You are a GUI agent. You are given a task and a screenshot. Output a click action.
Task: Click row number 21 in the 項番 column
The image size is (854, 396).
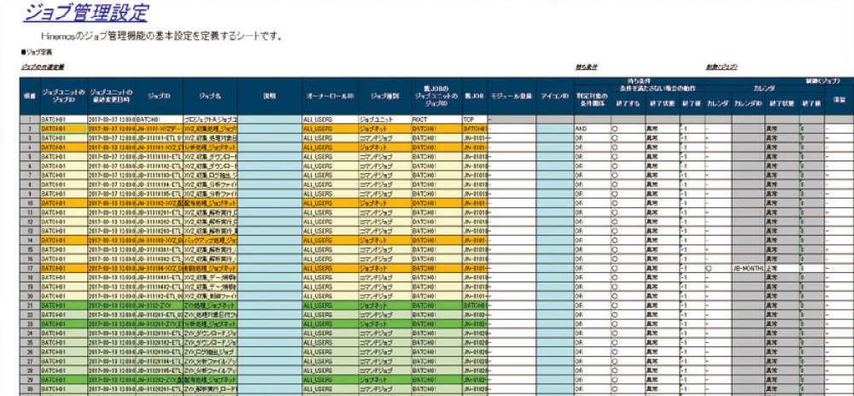pyautogui.click(x=29, y=306)
